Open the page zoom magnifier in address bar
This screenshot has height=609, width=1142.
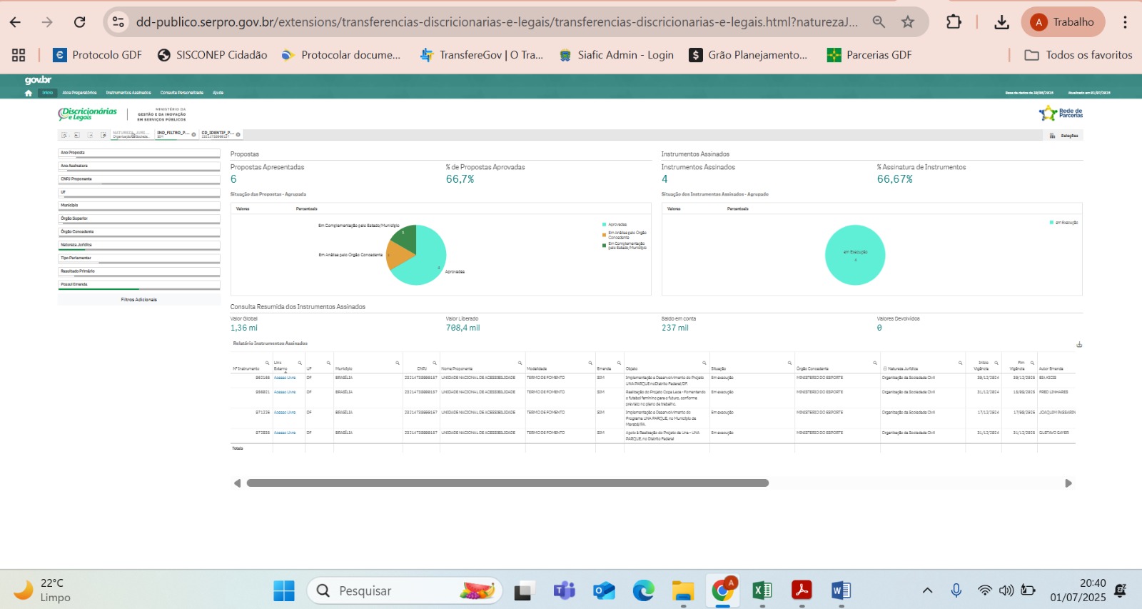[x=879, y=22]
